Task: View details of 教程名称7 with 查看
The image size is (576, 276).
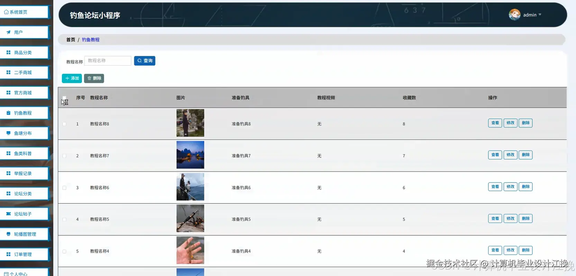Action: pyautogui.click(x=495, y=155)
